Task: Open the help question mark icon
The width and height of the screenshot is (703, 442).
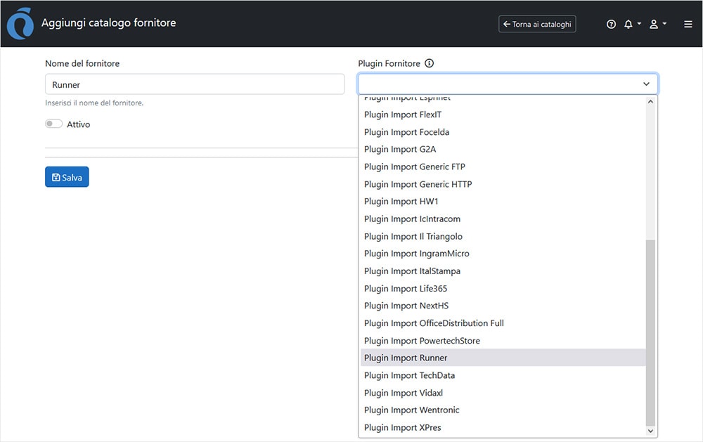Action: tap(611, 24)
